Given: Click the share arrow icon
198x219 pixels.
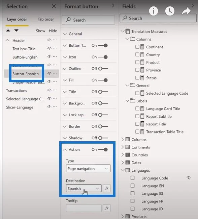Looking at the screenshot, I should 186,11.
